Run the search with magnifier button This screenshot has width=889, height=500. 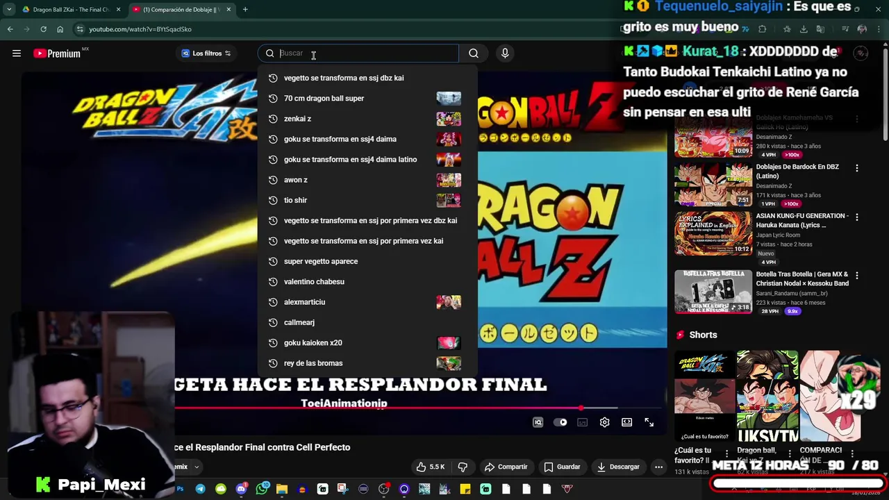coord(473,53)
